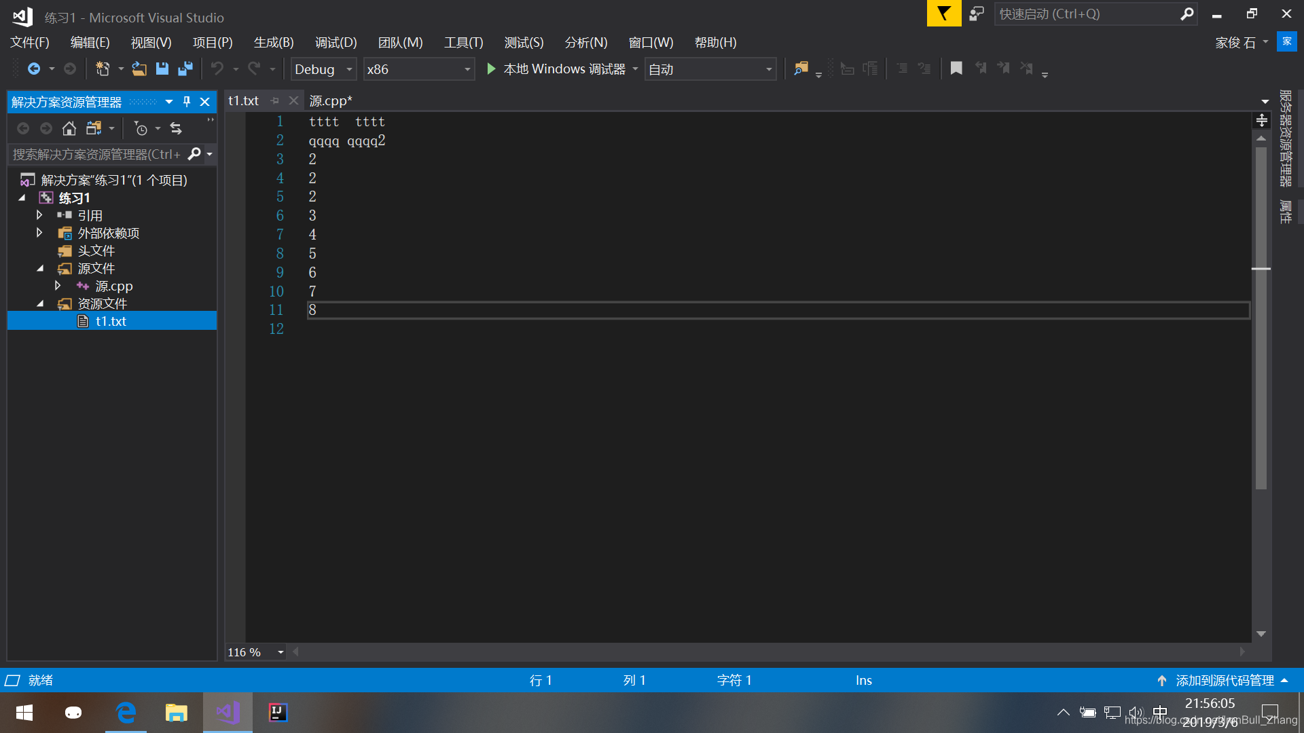Toggle the pin on Solution Explorer panel

point(187,102)
